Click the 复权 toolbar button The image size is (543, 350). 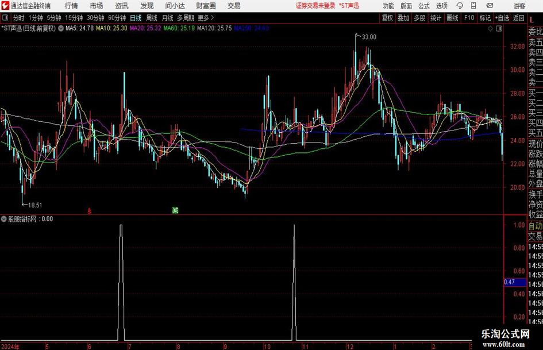point(387,18)
